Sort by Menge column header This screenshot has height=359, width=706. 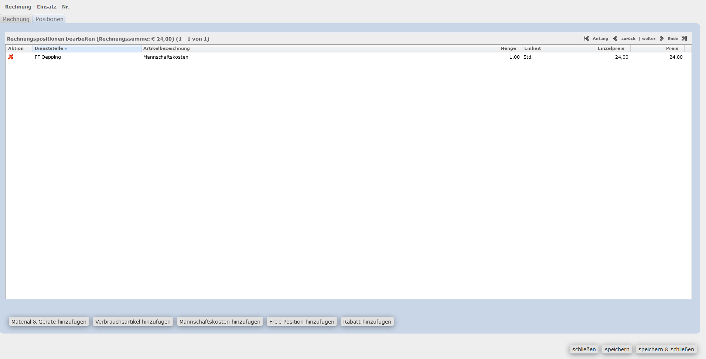[x=508, y=48]
